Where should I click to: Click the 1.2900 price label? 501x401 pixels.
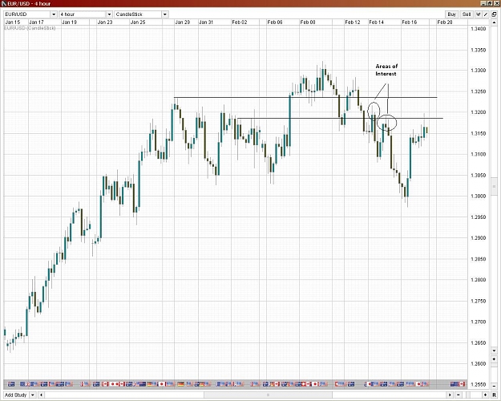479,238
